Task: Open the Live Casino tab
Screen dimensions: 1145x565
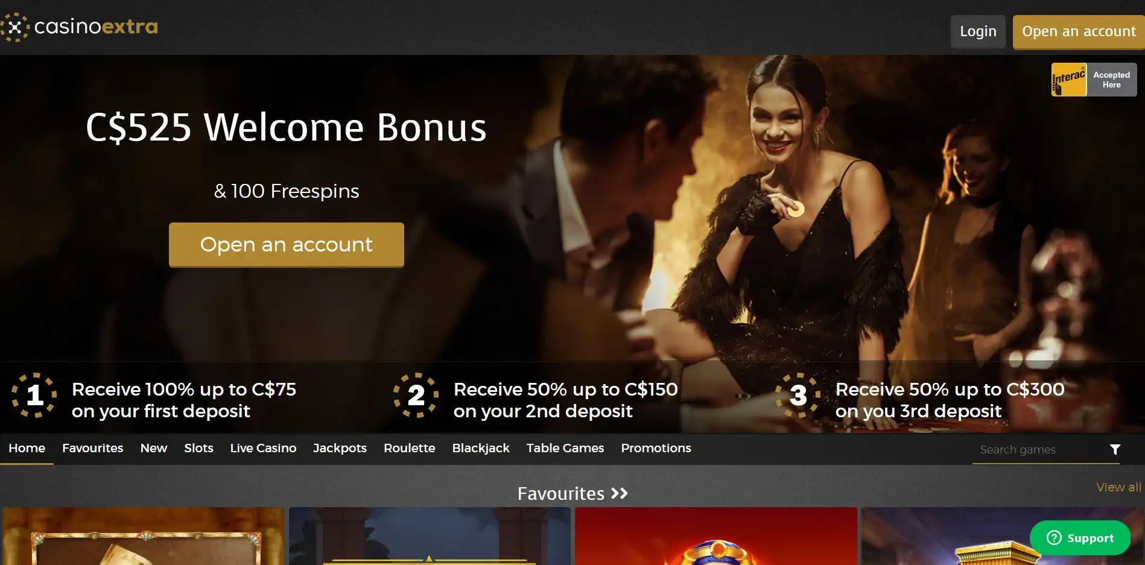Action: click(x=263, y=449)
